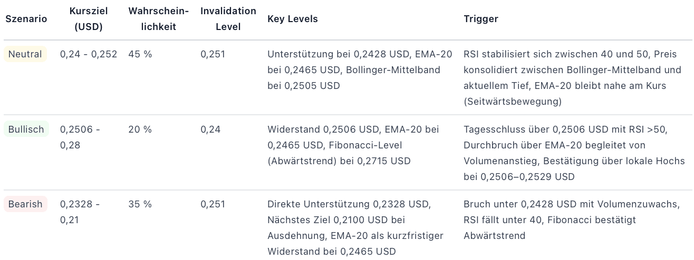Select the 45 % probability cell

140,54
